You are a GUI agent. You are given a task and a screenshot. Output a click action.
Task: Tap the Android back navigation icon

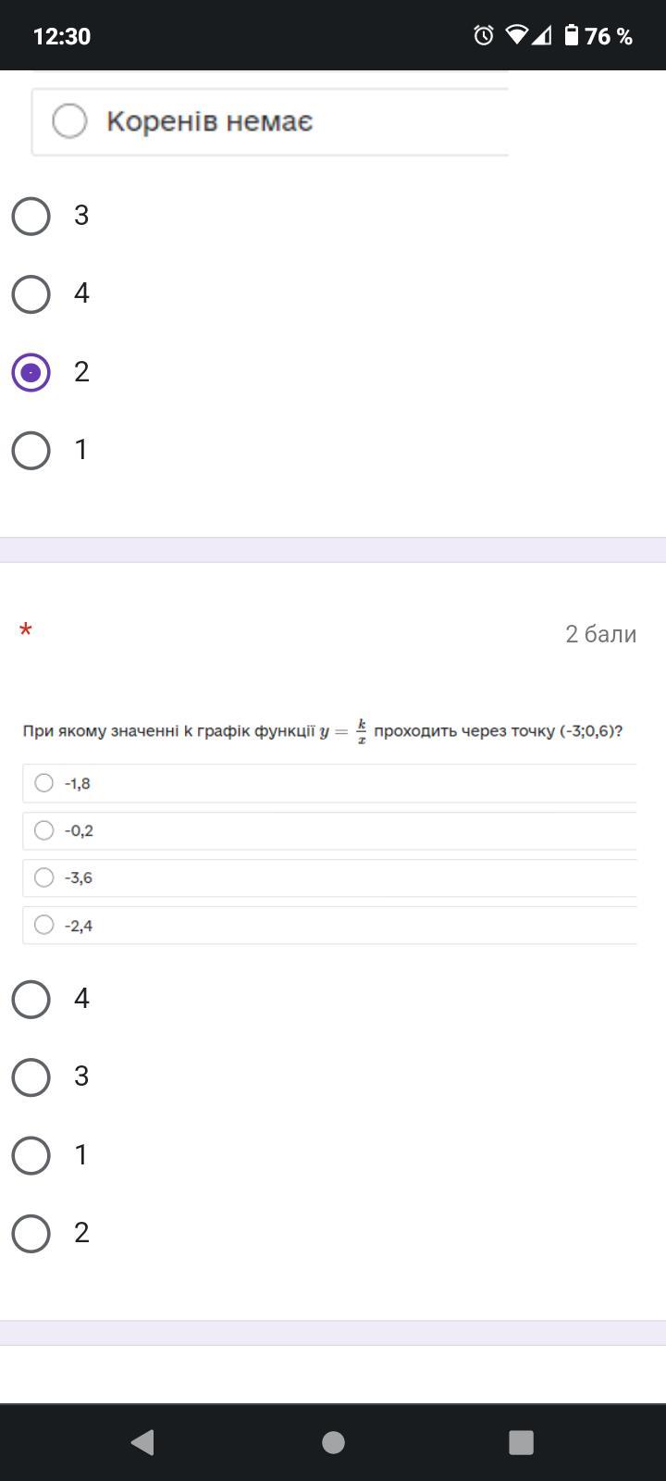[142, 1442]
